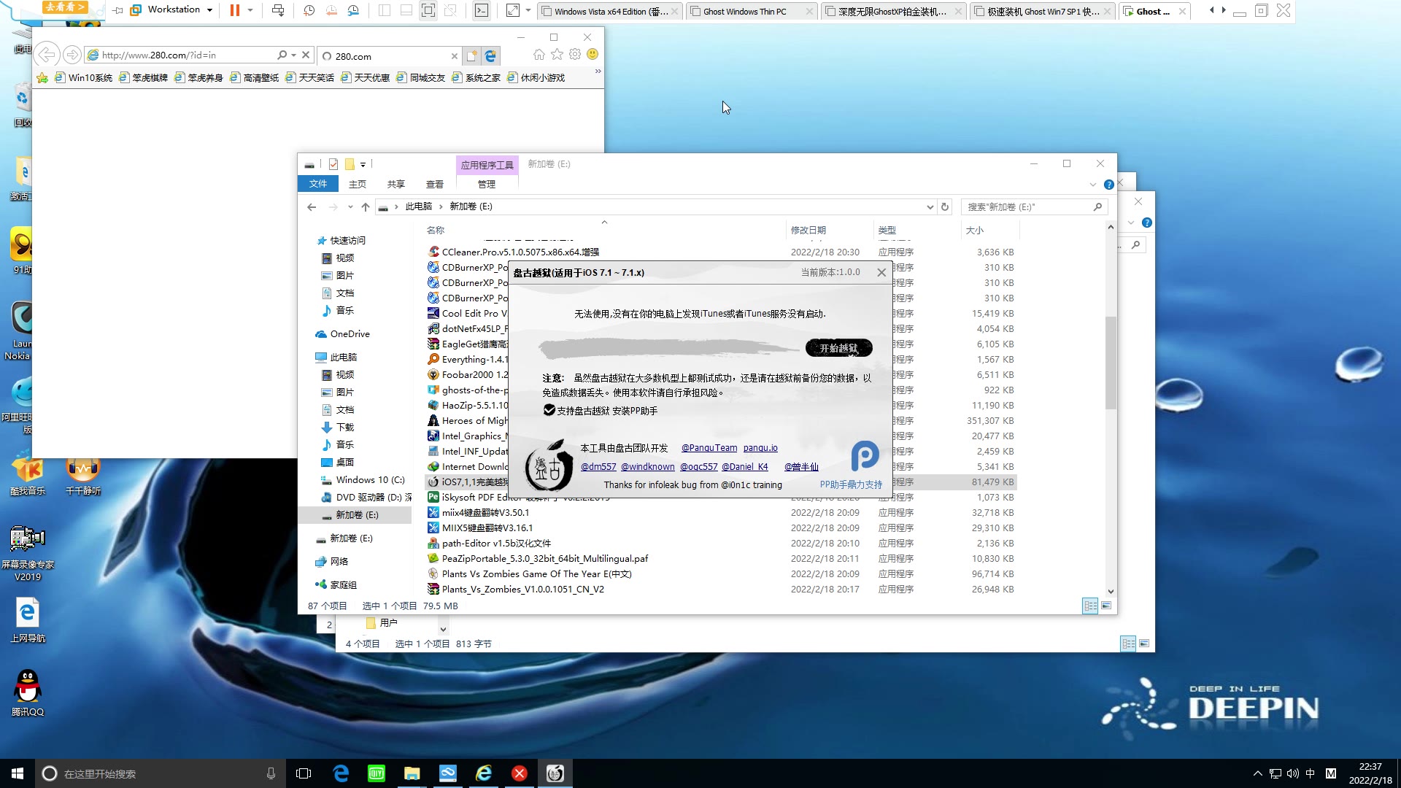Open the dropdown arrow beside the stretch display icon

(528, 10)
